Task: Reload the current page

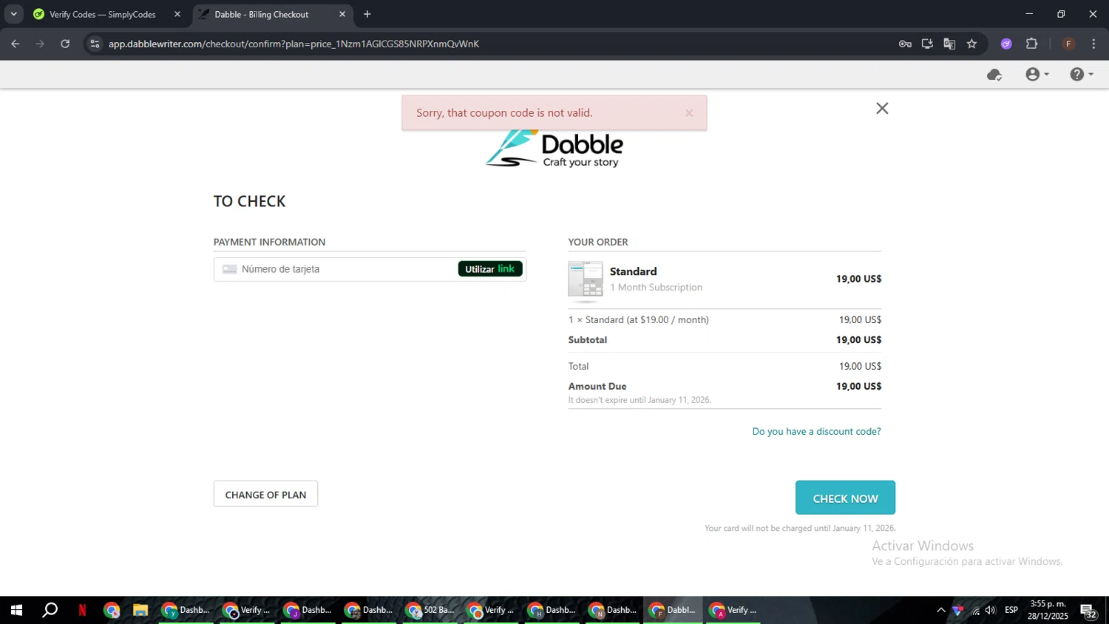Action: coord(65,44)
